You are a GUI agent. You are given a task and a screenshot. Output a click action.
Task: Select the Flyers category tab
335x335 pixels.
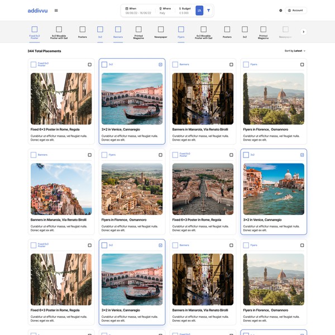tap(181, 32)
